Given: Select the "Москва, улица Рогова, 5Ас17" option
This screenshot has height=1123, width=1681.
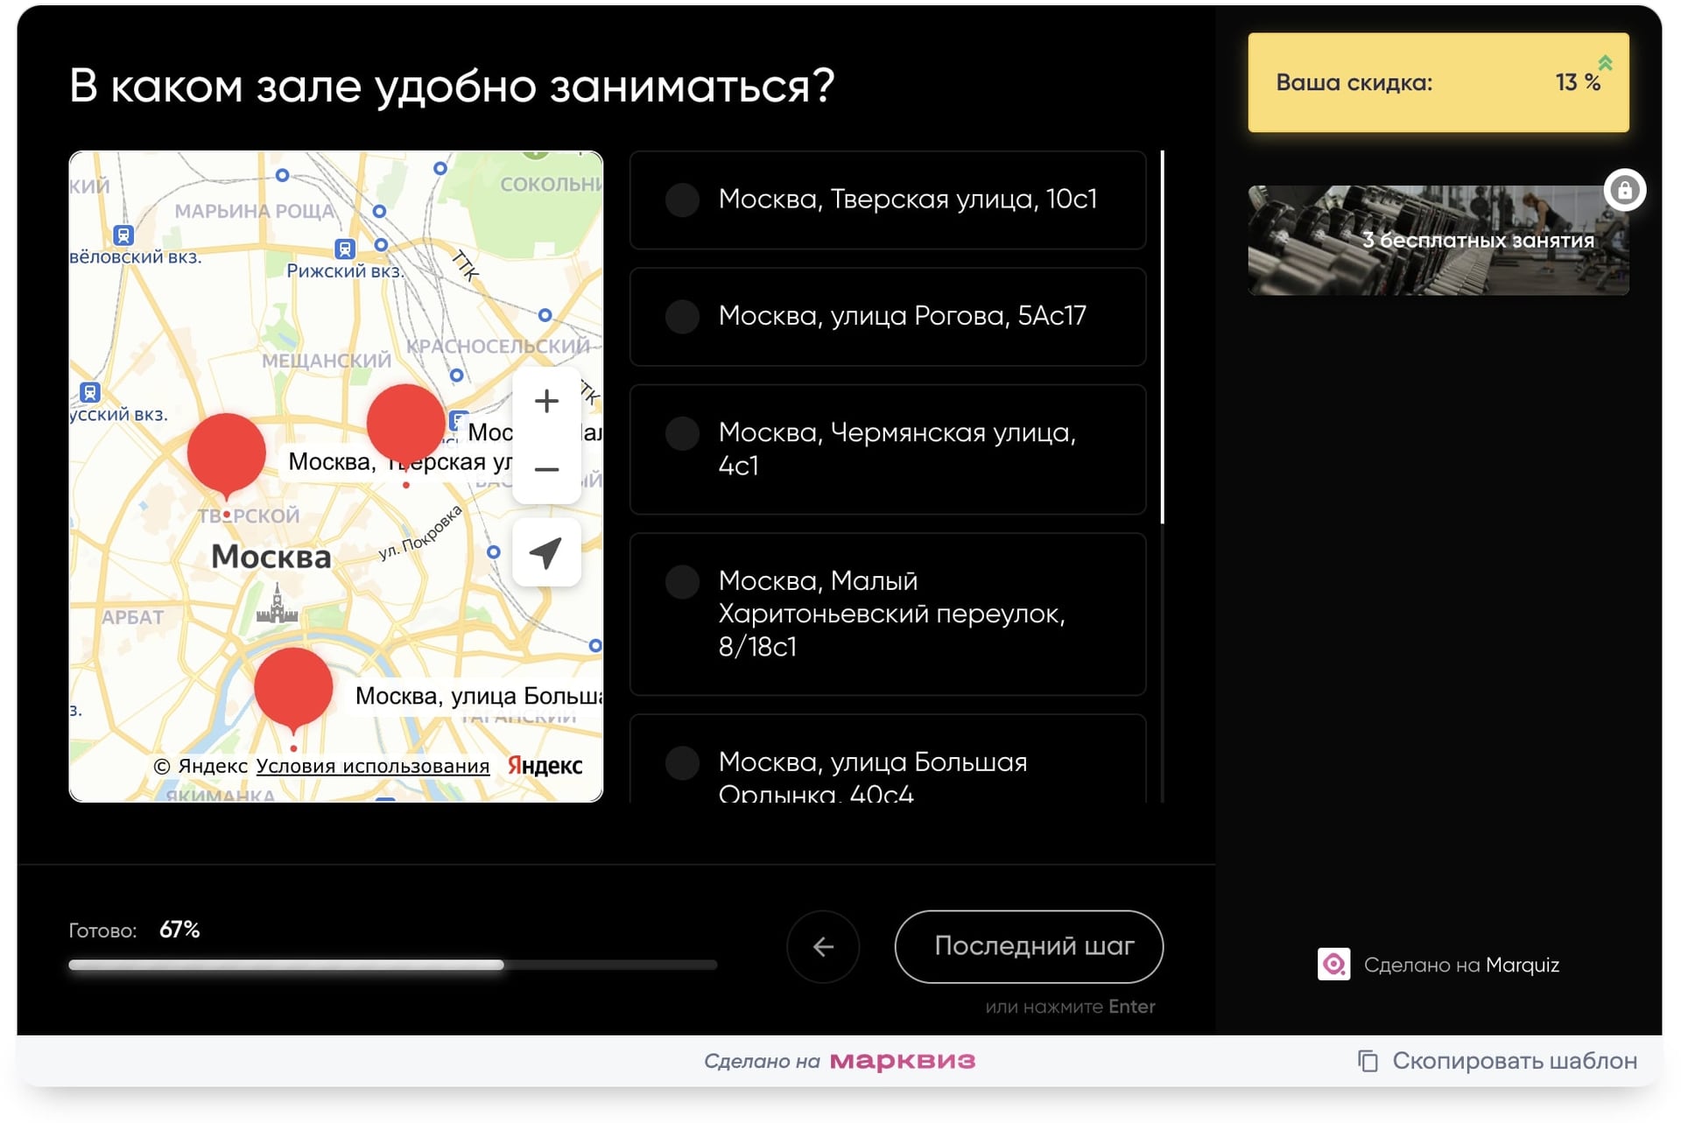Looking at the screenshot, I should (x=887, y=317).
